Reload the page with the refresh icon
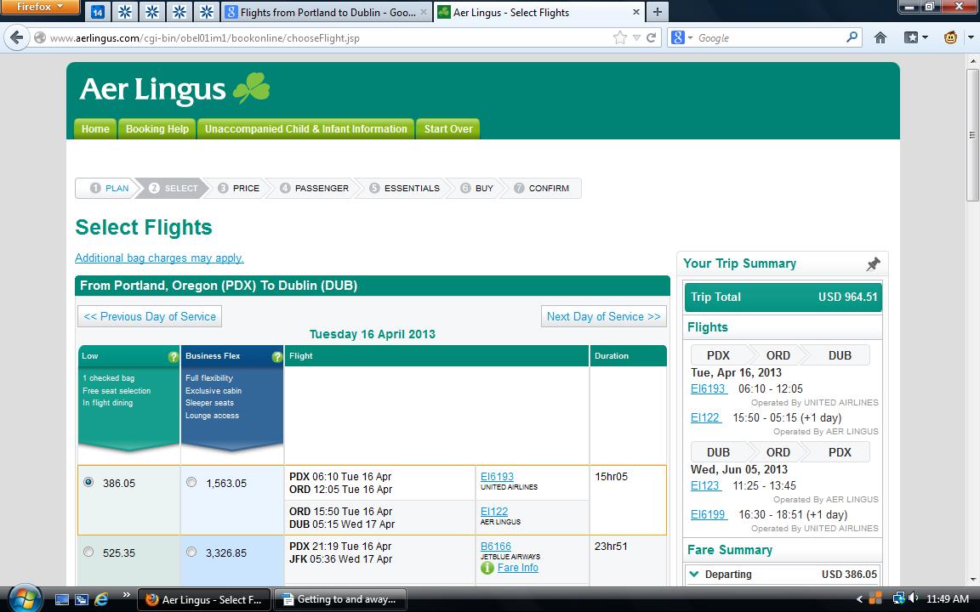This screenshot has height=612, width=980. 652,38
